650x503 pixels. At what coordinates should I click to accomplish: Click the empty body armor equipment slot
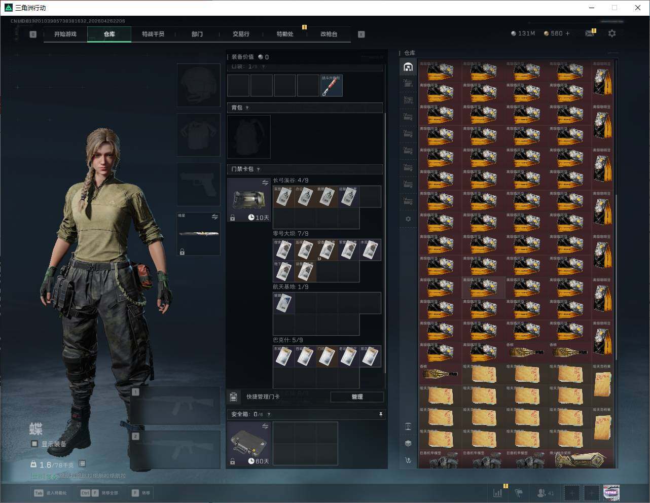[198, 135]
